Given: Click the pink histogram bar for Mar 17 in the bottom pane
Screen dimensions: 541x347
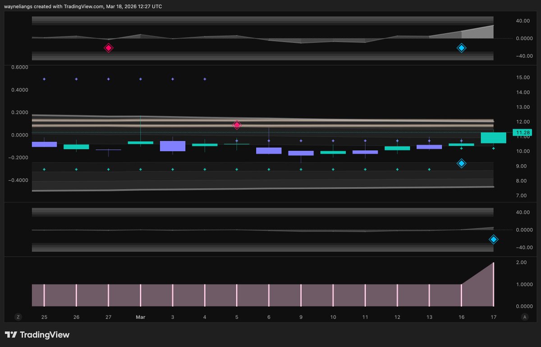Looking at the screenshot, I should click(x=494, y=284).
